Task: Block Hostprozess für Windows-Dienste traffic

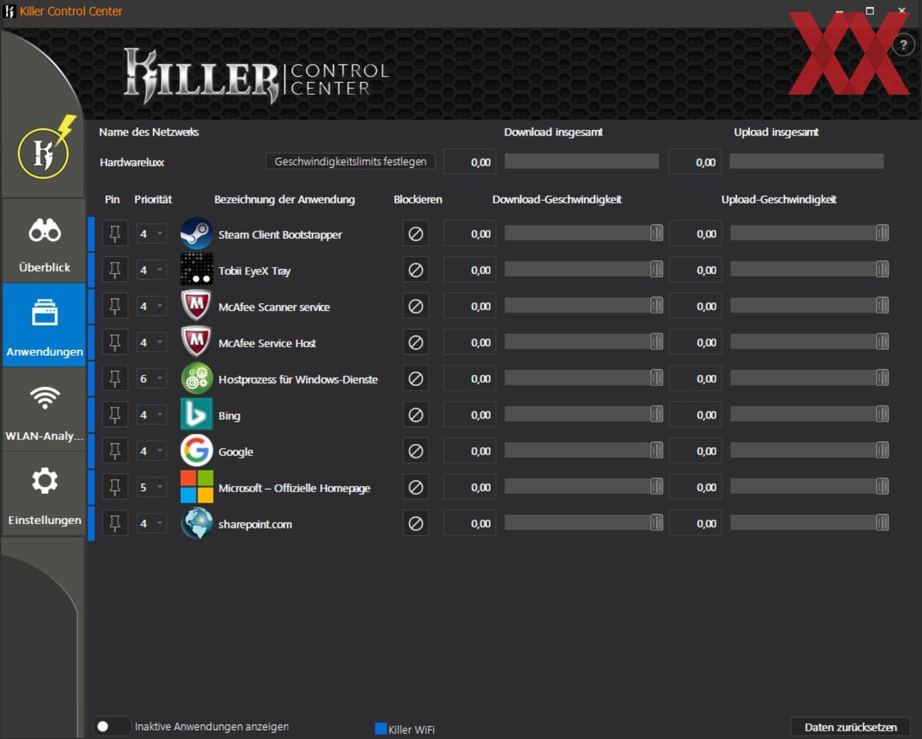Action: 416,379
